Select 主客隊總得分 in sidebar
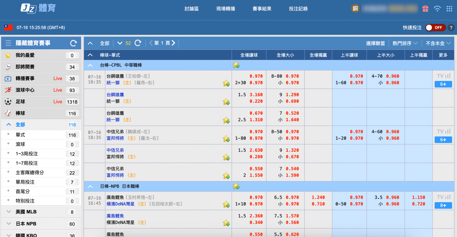The width and height of the screenshot is (457, 237). coord(41,173)
